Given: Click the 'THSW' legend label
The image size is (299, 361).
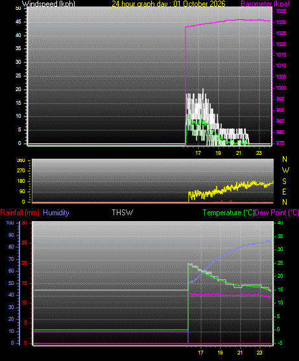Looking at the screenshot, I should pyautogui.click(x=123, y=213).
